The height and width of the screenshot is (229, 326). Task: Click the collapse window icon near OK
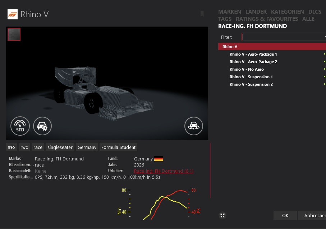point(222,215)
